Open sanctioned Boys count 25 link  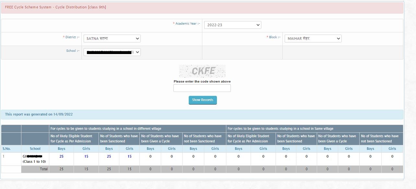click(x=109, y=156)
